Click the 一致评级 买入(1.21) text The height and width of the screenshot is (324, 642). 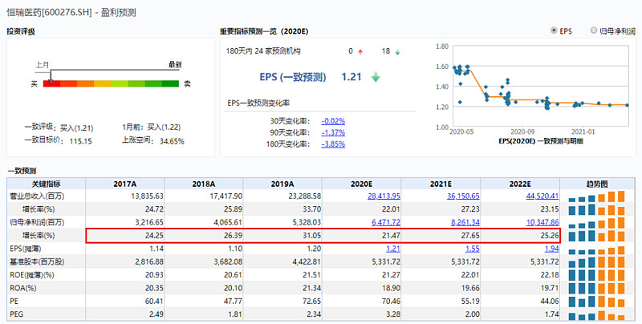[59, 128]
